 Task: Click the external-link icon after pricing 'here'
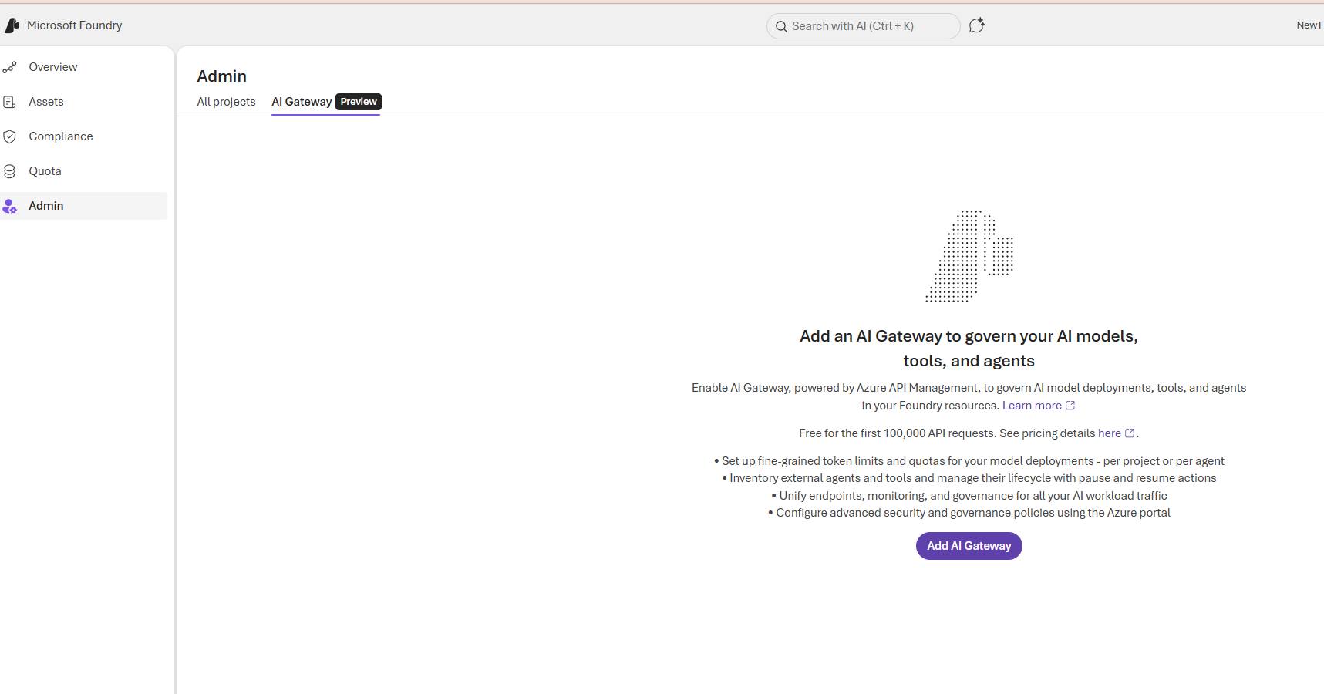tap(1130, 433)
